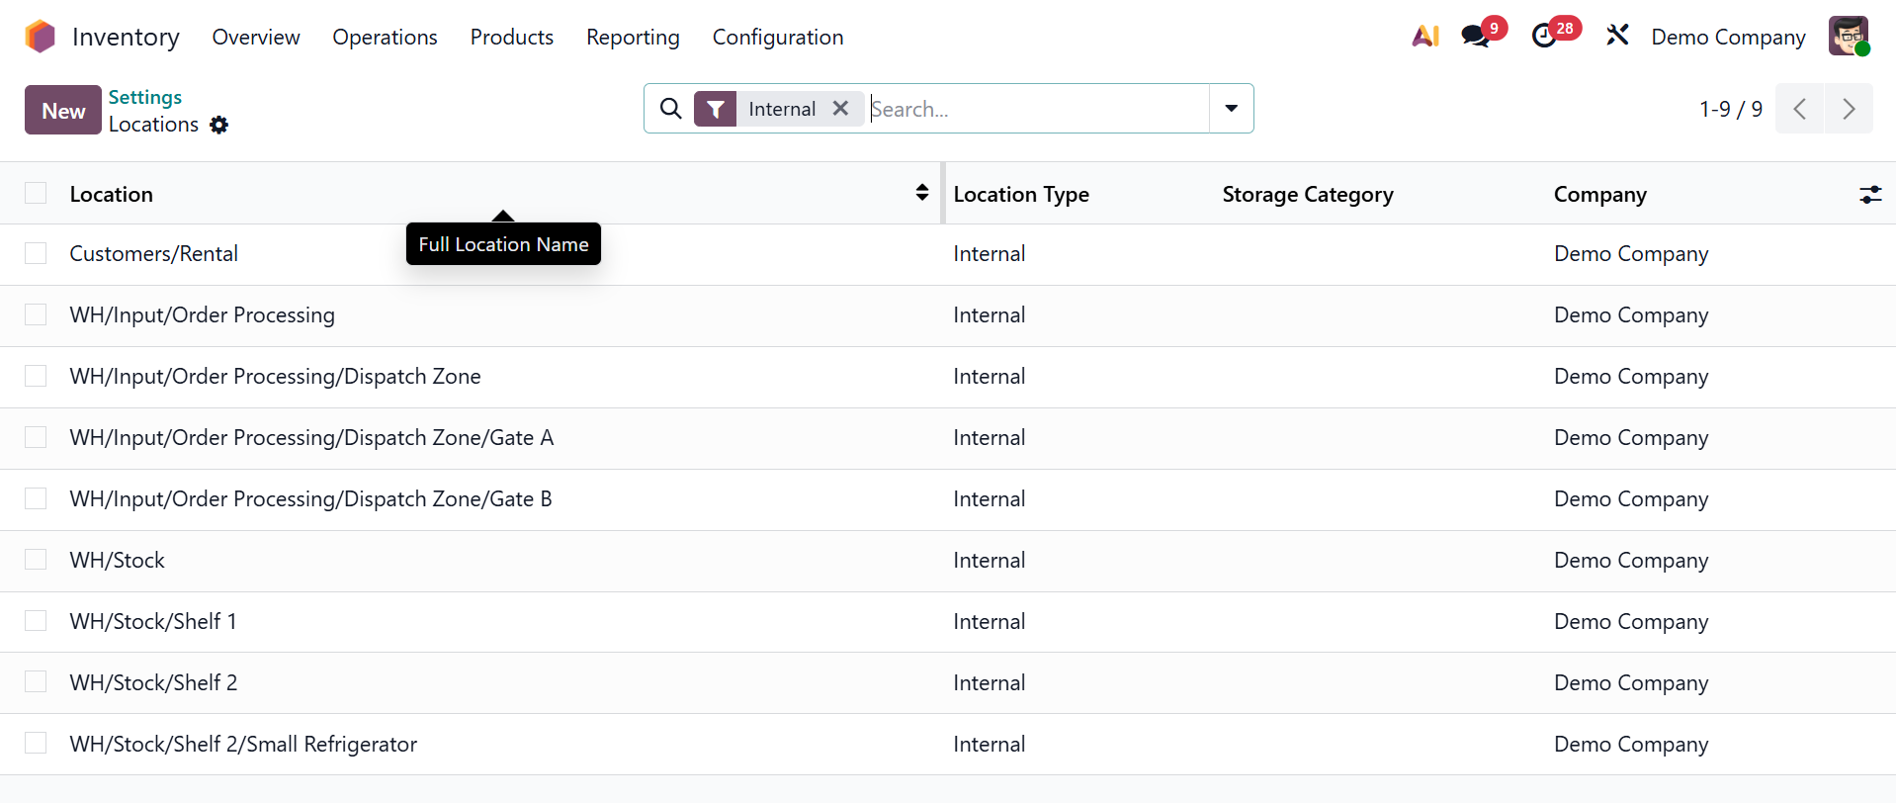Open the user avatar menu
This screenshot has height=803, width=1896.
(1849, 37)
